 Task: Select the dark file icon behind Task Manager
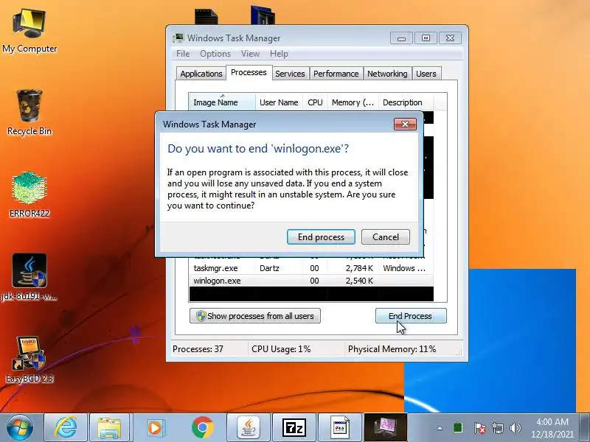click(206, 17)
